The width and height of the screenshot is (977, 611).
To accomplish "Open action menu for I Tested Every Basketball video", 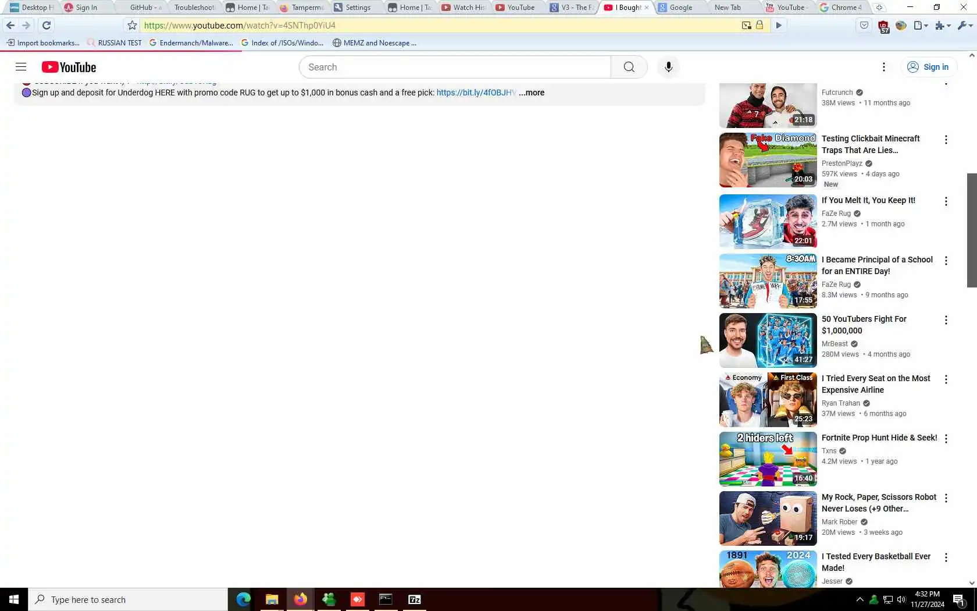I will [946, 557].
